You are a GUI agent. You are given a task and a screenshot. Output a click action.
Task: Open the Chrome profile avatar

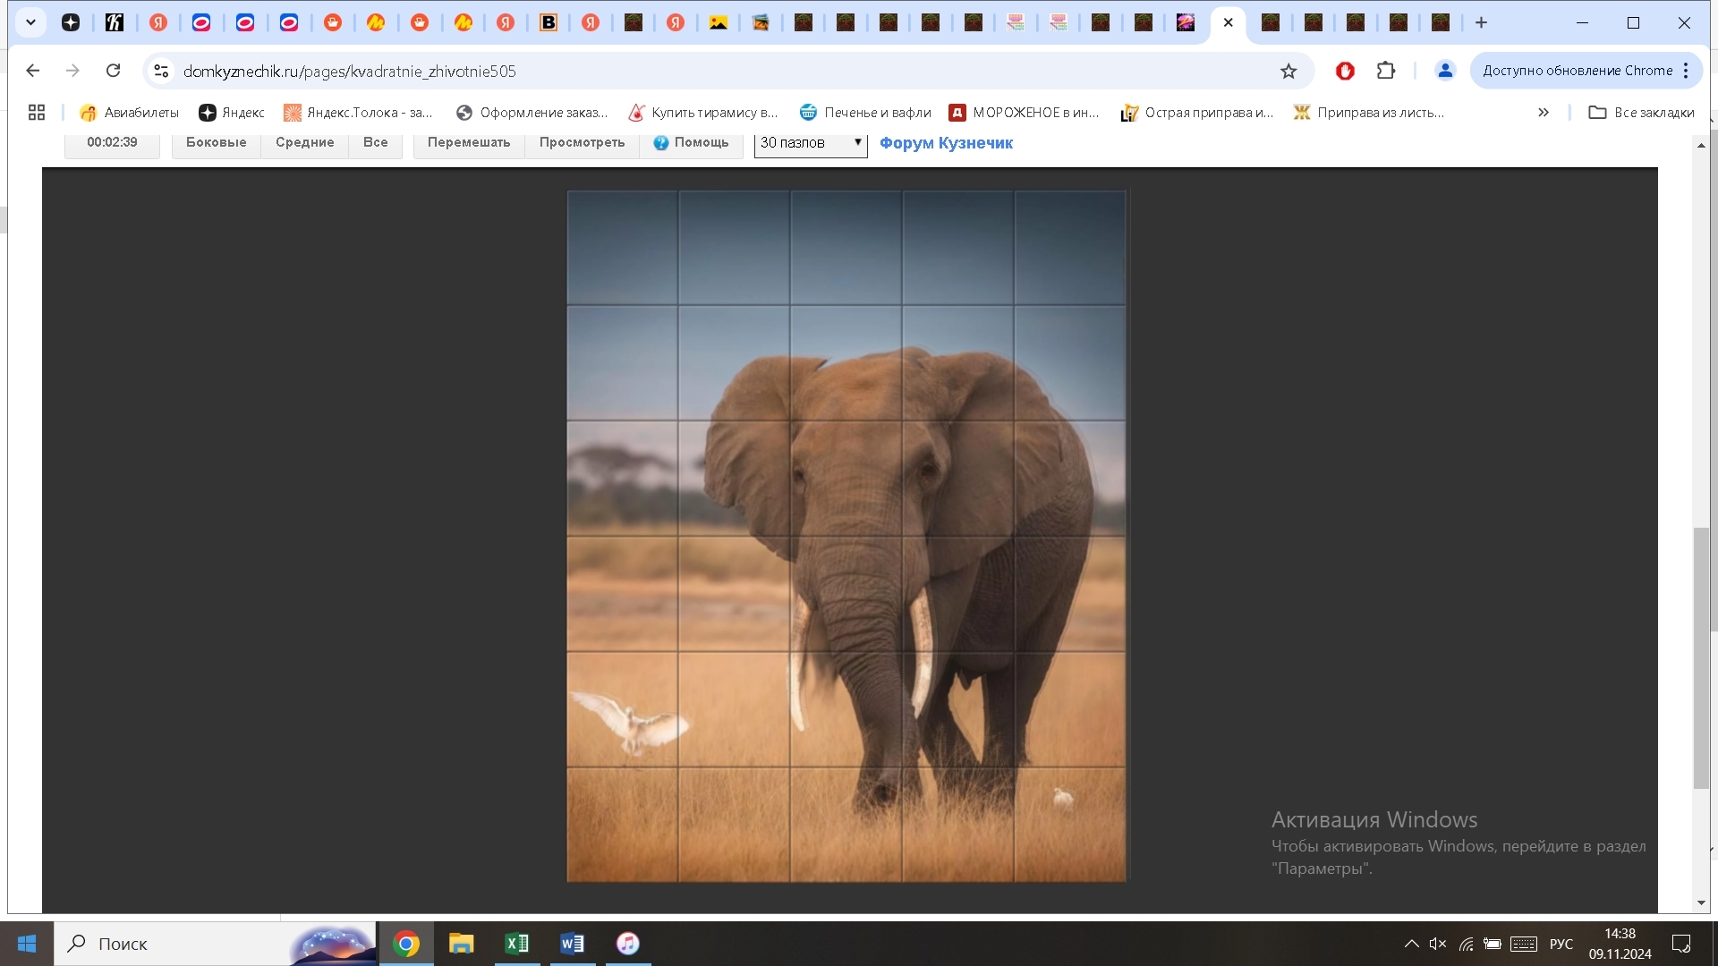[x=1445, y=71]
